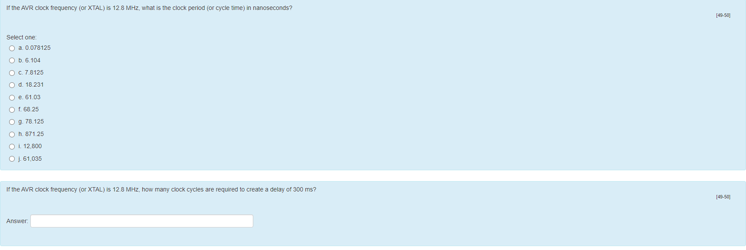Viewport: 746px width, 250px height.
Task: Select radio button j. 61,035
Action: (x=12, y=159)
